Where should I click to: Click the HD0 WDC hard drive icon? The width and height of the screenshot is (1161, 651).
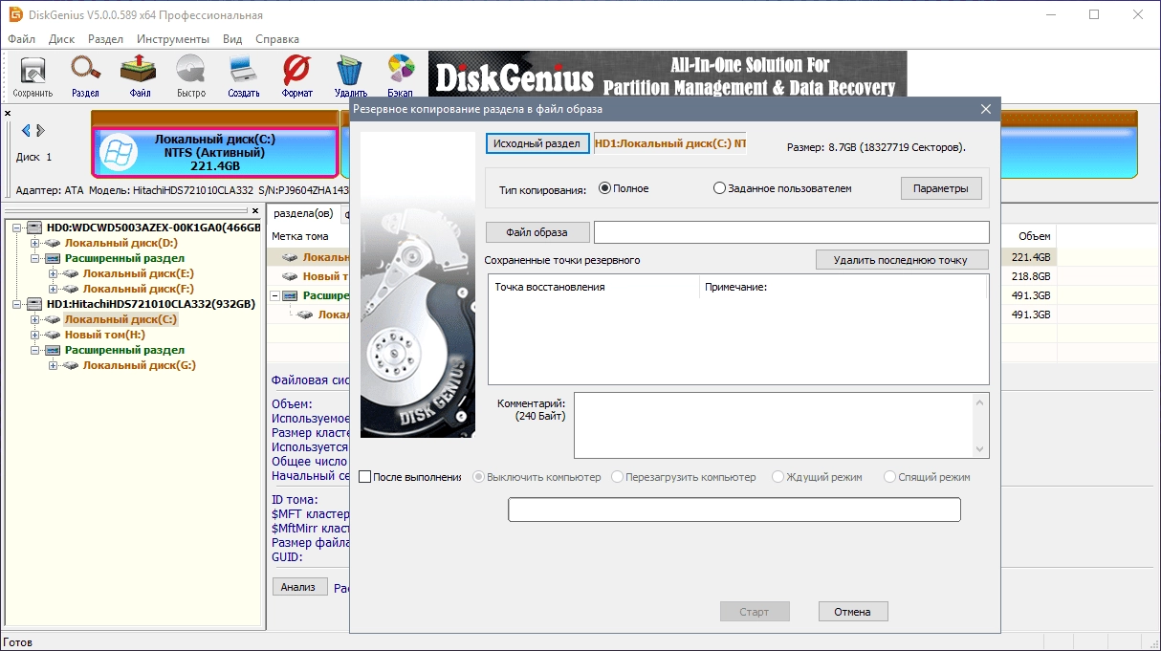(34, 228)
